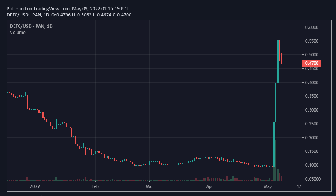The width and height of the screenshot is (336, 196).
Task: Click the 0.5500 price axis label
Action: [311, 41]
